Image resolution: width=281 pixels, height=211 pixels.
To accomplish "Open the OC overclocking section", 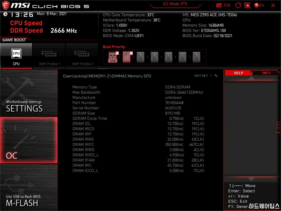I will pyautogui.click(x=29, y=140).
